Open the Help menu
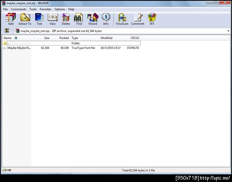 coord(71,9)
